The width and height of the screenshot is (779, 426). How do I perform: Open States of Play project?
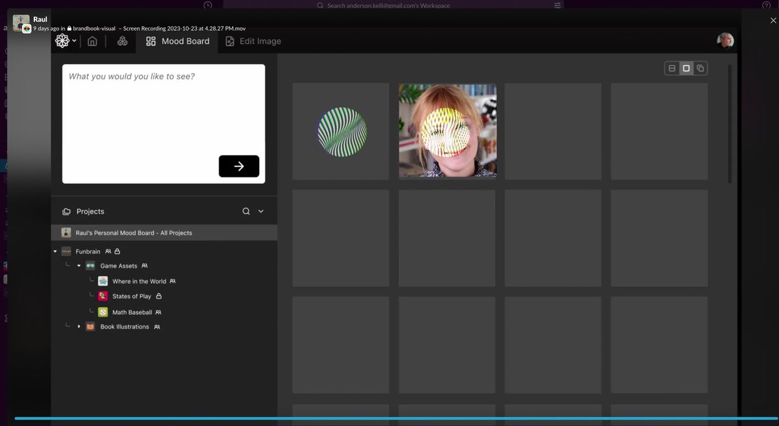(132, 296)
